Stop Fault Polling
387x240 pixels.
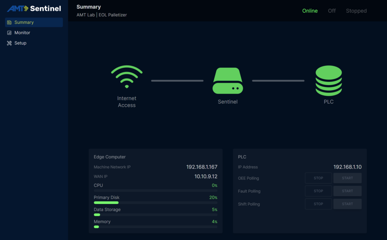click(x=318, y=191)
